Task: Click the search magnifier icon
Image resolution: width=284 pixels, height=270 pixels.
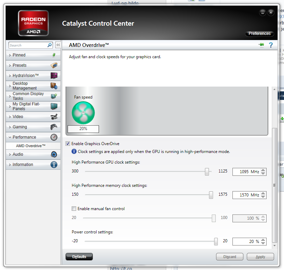Action: 49,45
